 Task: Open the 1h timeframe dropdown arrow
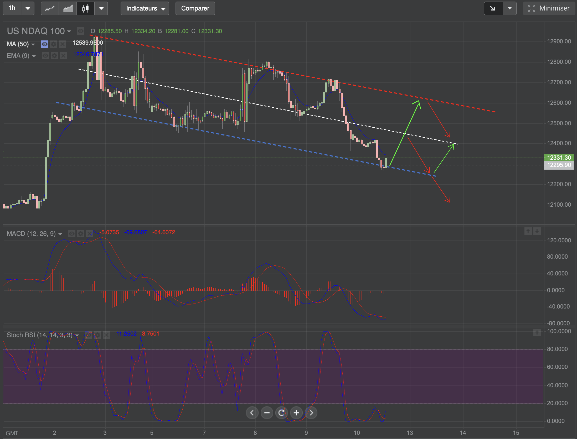coord(28,8)
